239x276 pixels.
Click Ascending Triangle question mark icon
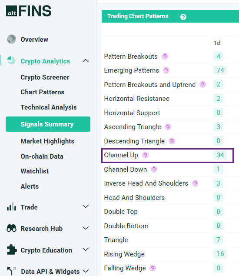(x=168, y=127)
